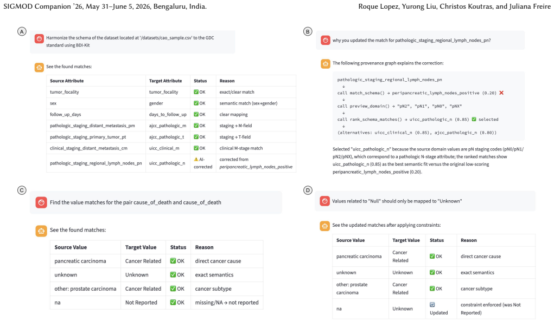554x322 pixels.
Task: Click the red user avatar in cause_of_death prompt
Action: [x=41, y=202]
